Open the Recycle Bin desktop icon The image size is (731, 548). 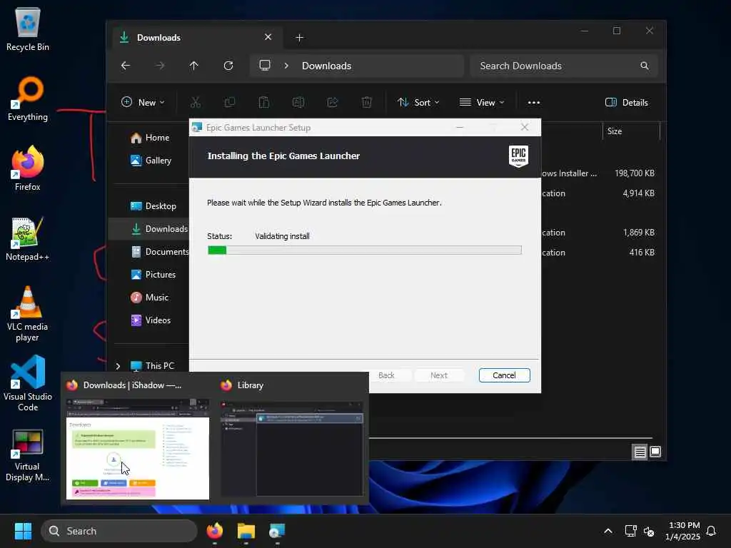(x=28, y=29)
